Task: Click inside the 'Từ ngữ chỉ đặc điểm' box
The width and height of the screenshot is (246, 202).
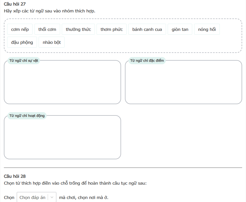Action: click(183, 84)
